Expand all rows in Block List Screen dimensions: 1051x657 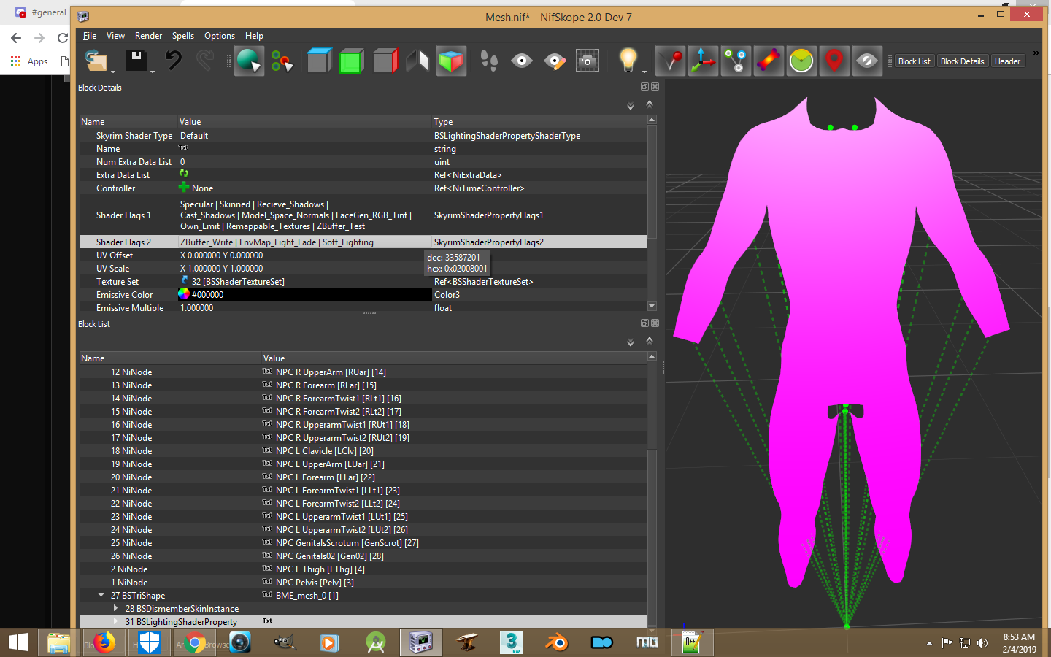pos(631,343)
